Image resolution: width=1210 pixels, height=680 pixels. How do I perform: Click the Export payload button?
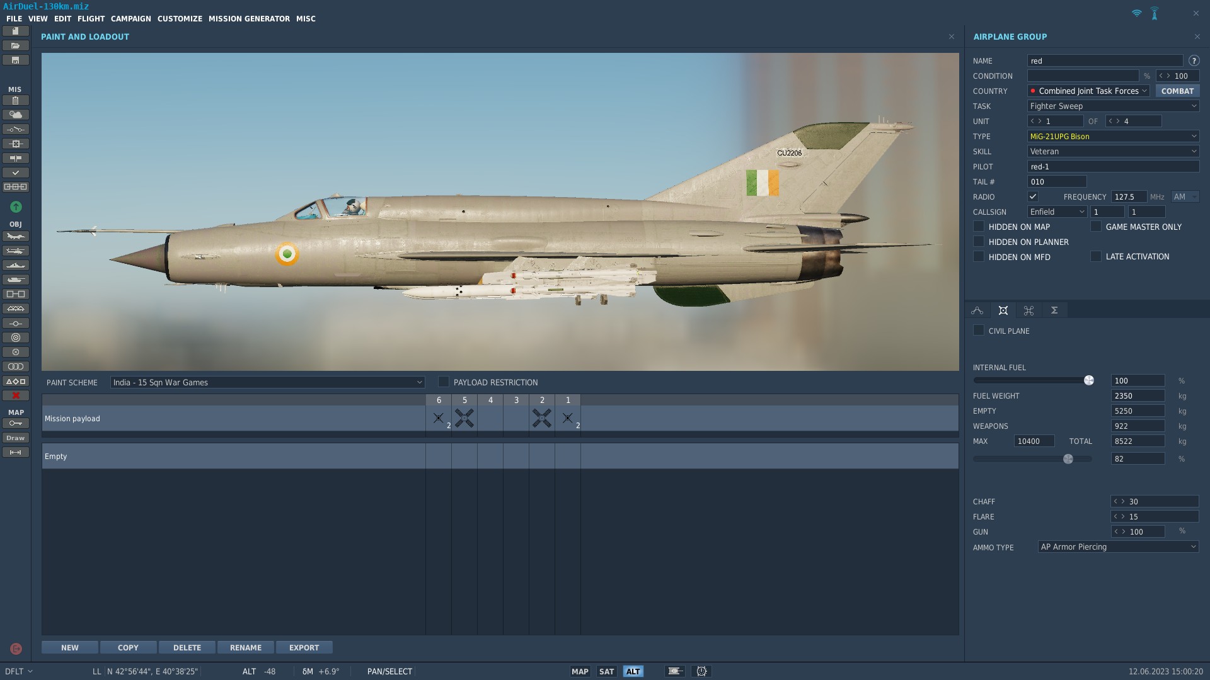304,647
